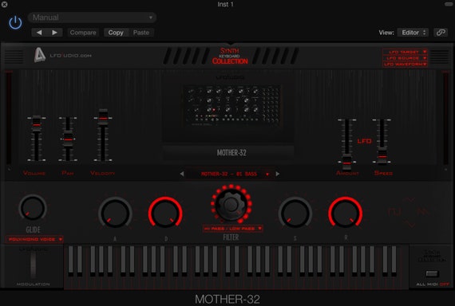Select next patch after Mother-32 01 Bass
This screenshot has height=306, width=455.
click(x=278, y=174)
